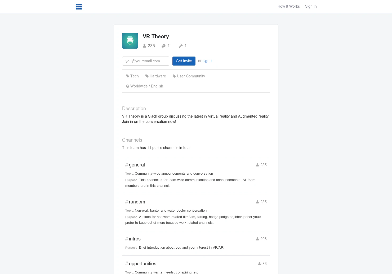Image resolution: width=392 pixels, height=274 pixels.
Task: Select the User Community tag
Action: [x=191, y=76]
